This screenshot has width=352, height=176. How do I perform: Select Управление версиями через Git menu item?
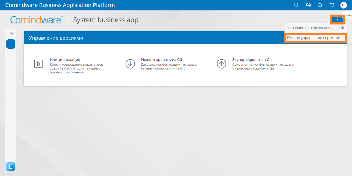pyautogui.click(x=315, y=28)
